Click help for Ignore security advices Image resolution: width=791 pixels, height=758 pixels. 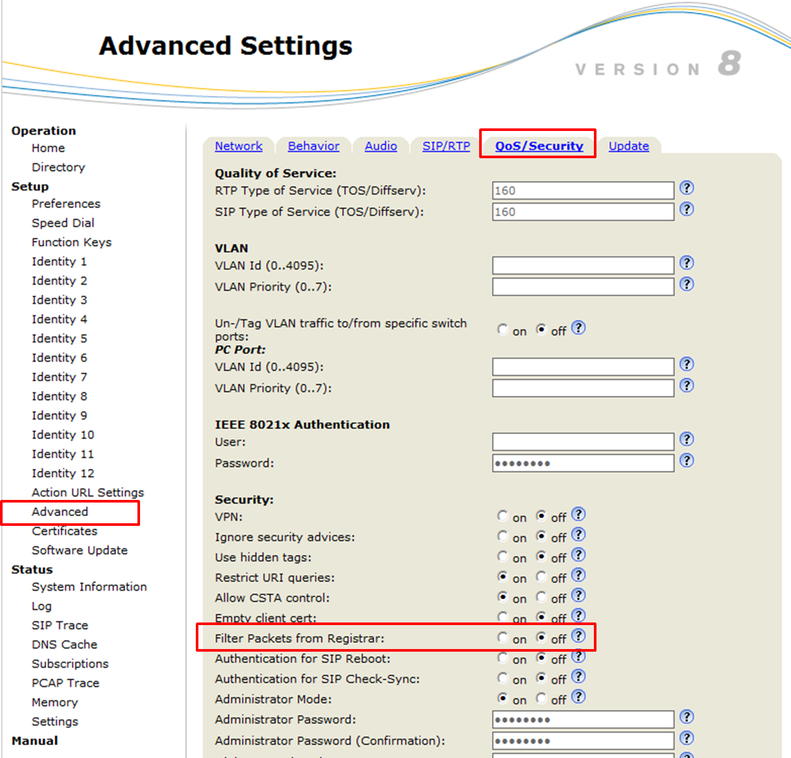(578, 535)
